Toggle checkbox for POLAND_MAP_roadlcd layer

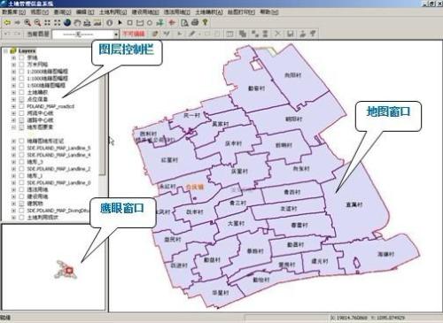tap(21, 106)
